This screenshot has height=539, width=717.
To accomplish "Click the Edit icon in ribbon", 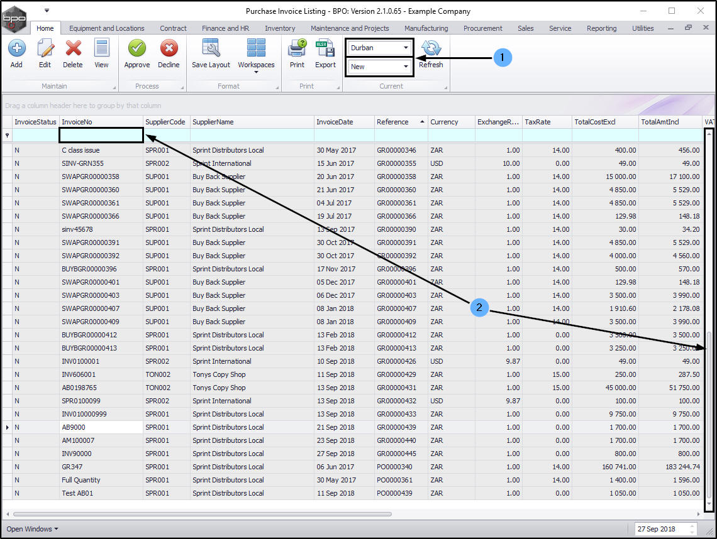I will [x=45, y=49].
